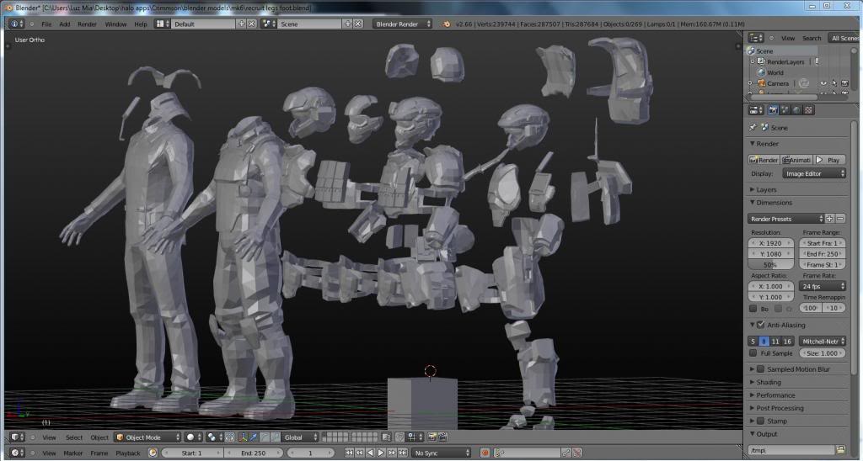The height and width of the screenshot is (461, 863).
Task: Select the scale manipulator icon
Action: [275, 437]
